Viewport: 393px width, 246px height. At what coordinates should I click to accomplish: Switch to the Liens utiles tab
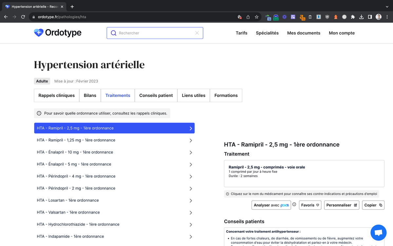194,96
